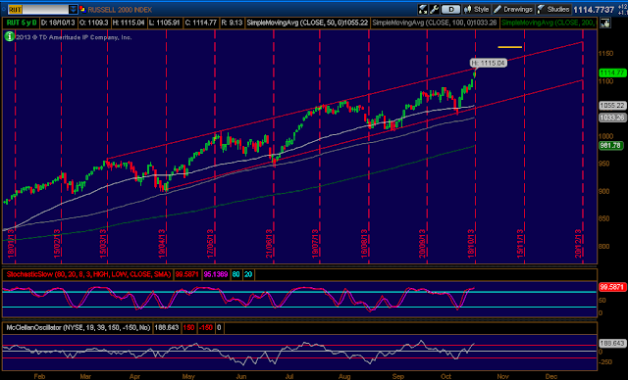Image resolution: width=628 pixels, height=380 pixels.
Task: Click the green info circle icon
Action: (x=9, y=37)
